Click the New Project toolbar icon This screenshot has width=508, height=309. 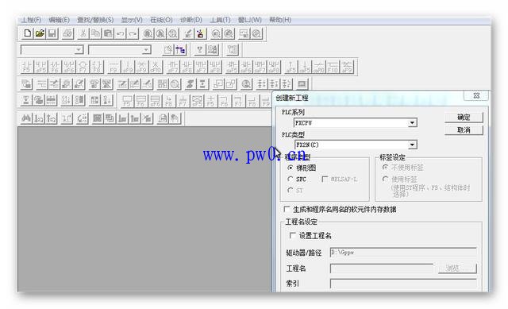[27, 33]
